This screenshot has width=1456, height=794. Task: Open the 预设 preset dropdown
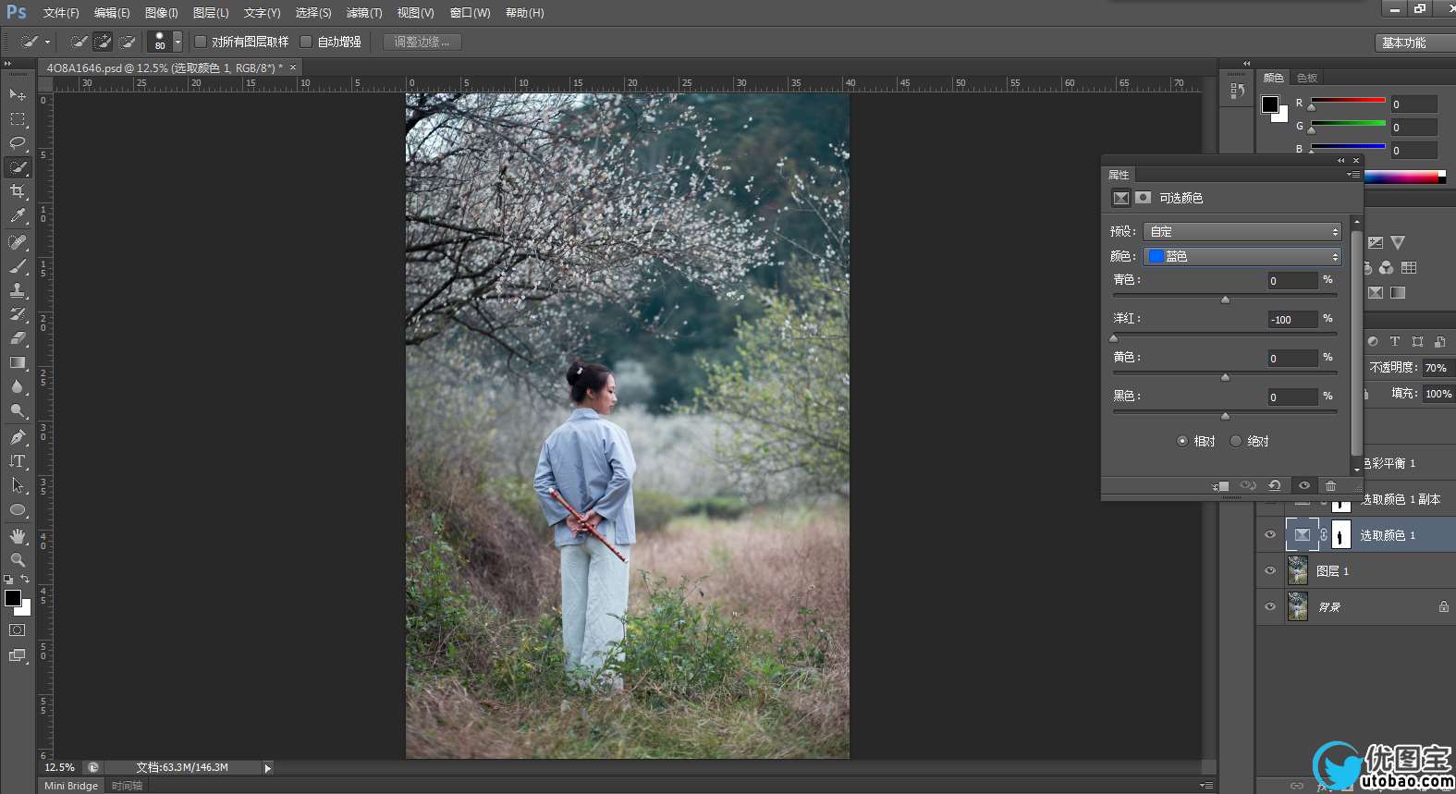click(1242, 232)
